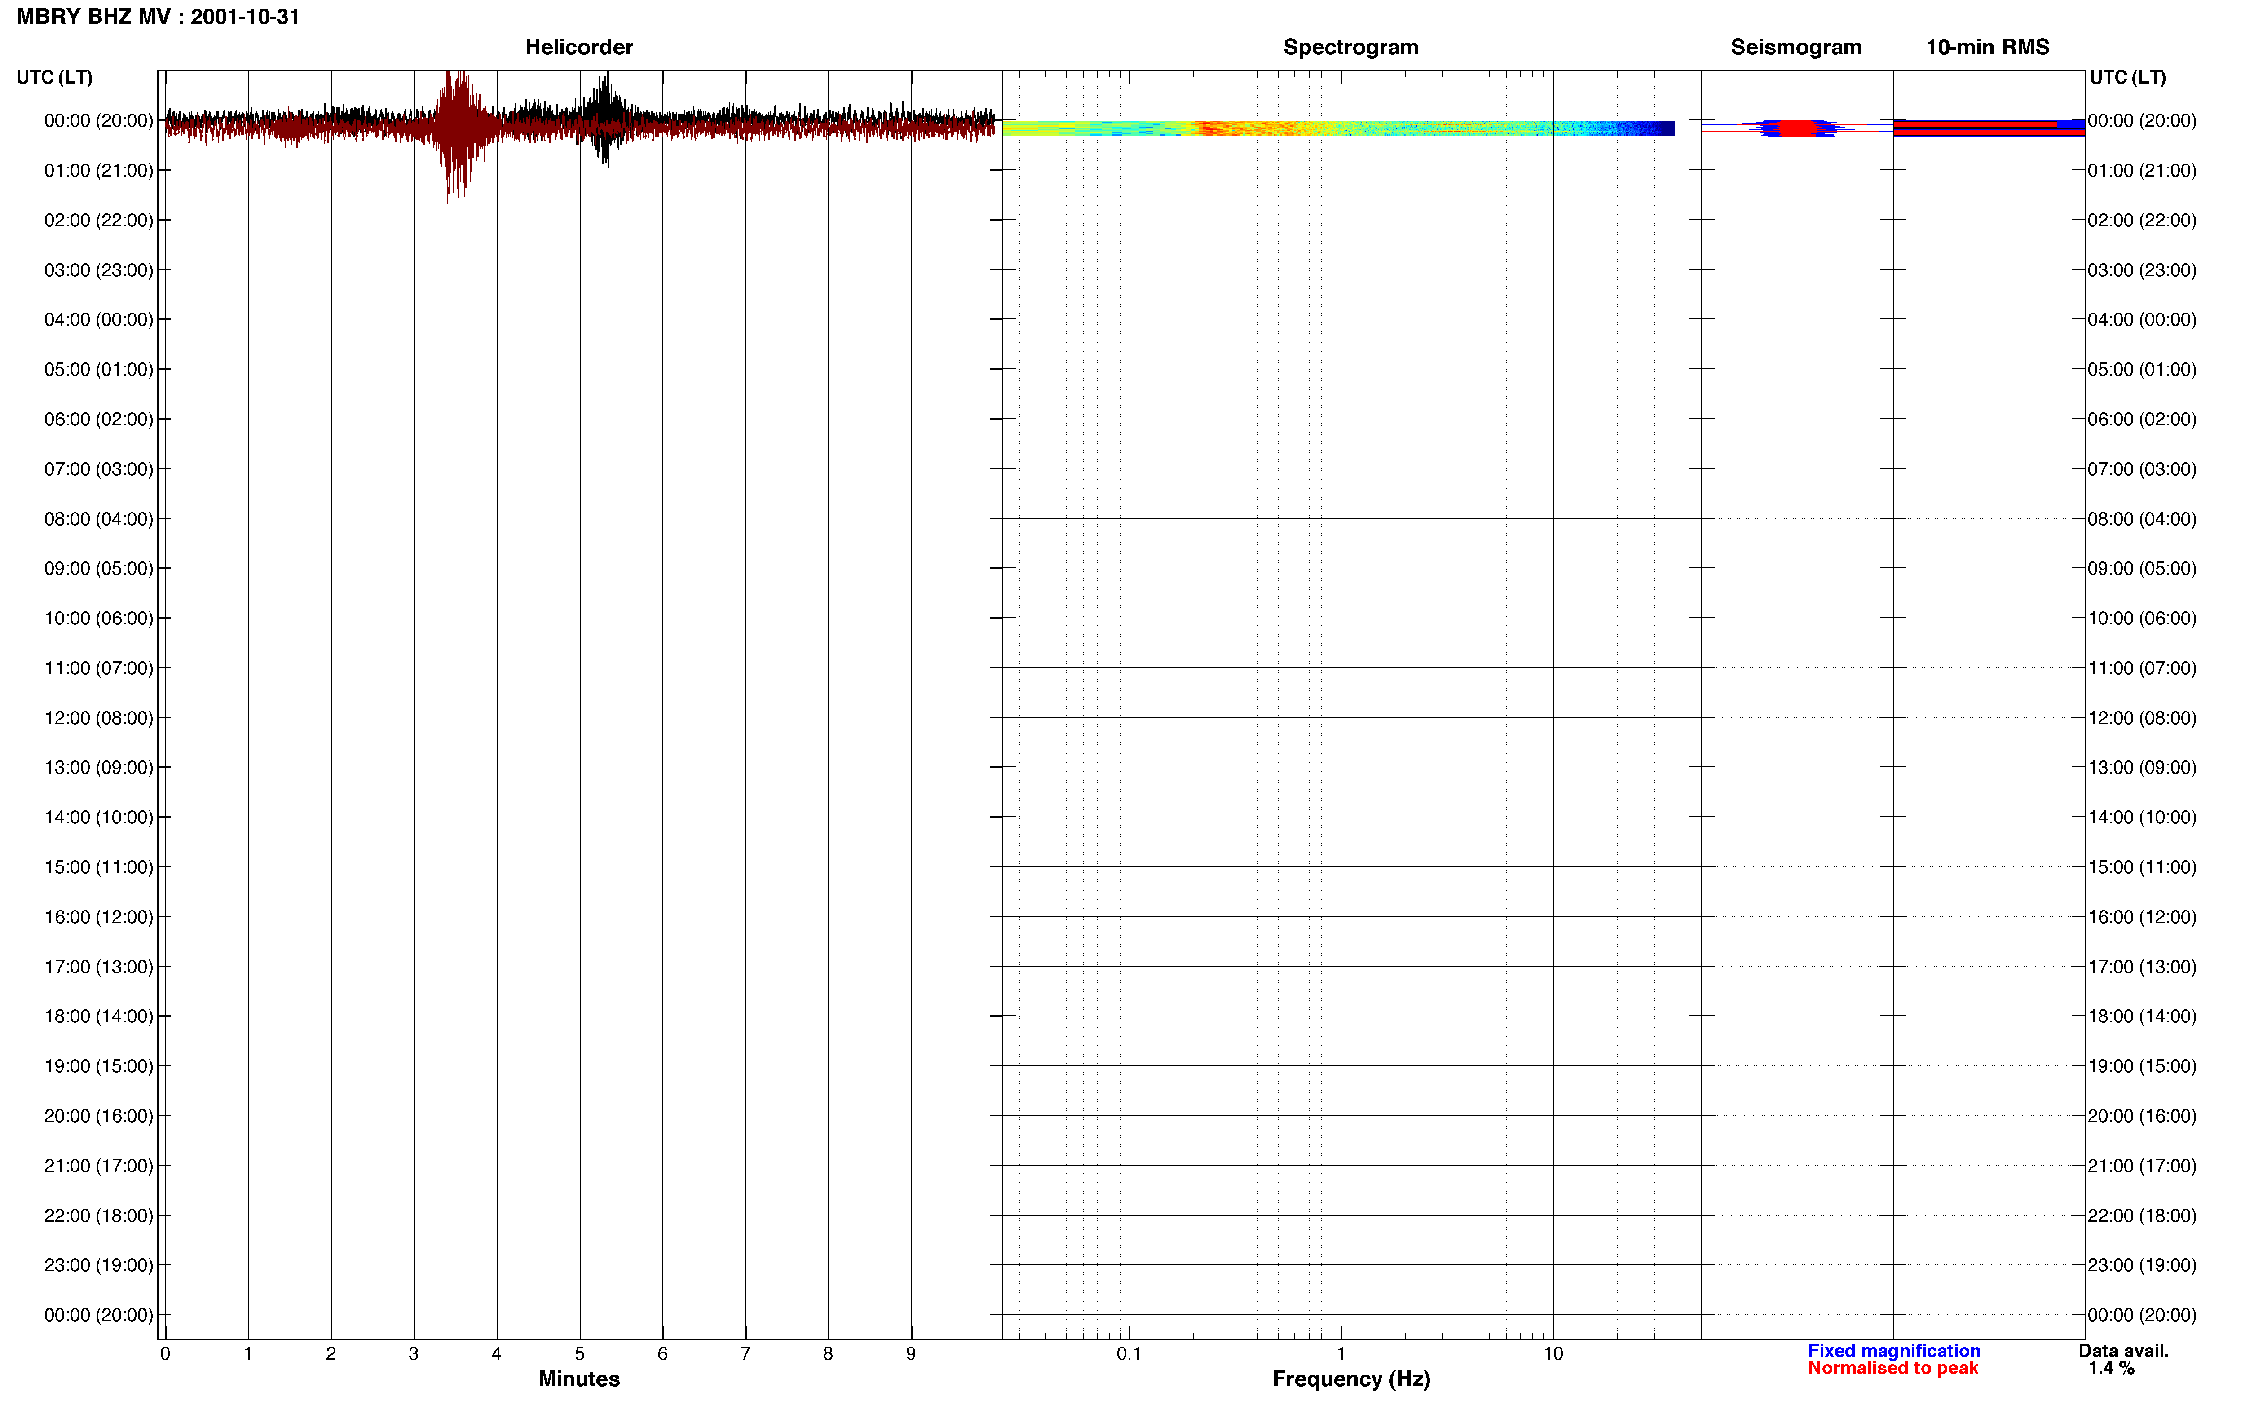Click '13:00 (09:00)' on the RMS-side time axis
This screenshot has width=2254, height=1410.
[2142, 768]
